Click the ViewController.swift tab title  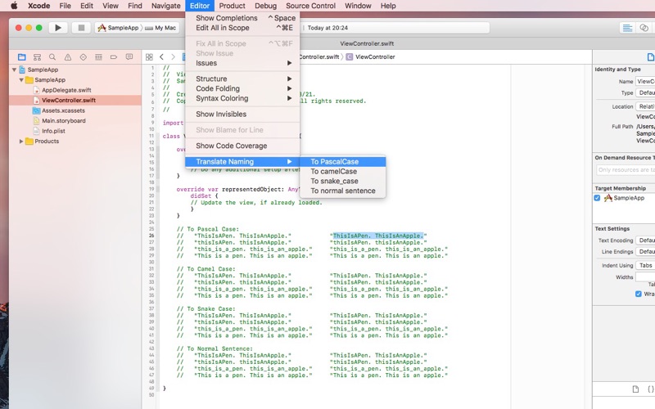pos(367,43)
